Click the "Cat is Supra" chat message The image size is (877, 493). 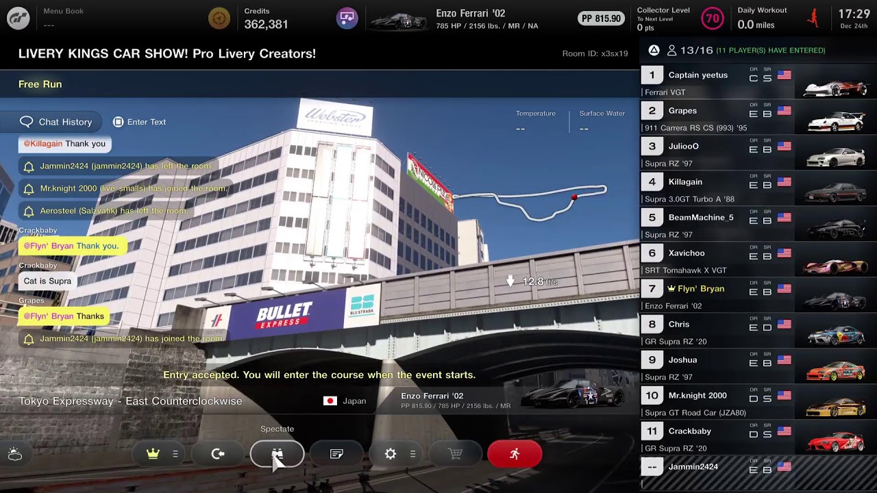click(x=47, y=281)
